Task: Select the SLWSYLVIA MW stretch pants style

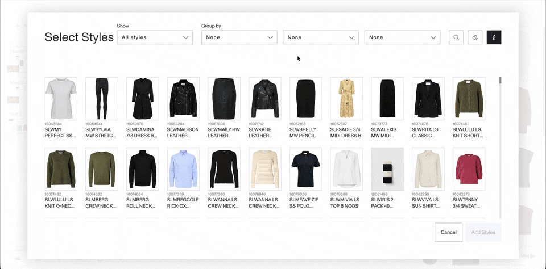Action: (x=102, y=99)
